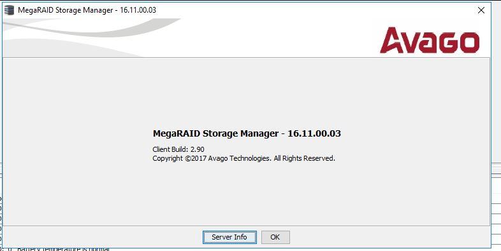Close the MegaRAID about dialog window
Image resolution: width=501 pixels, height=251 pixels.
(481, 10)
